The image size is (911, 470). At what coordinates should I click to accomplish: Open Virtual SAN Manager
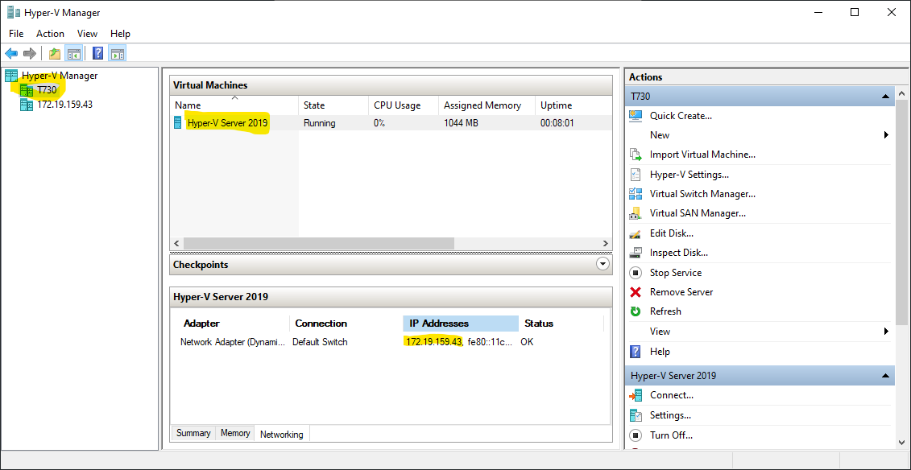coord(698,213)
